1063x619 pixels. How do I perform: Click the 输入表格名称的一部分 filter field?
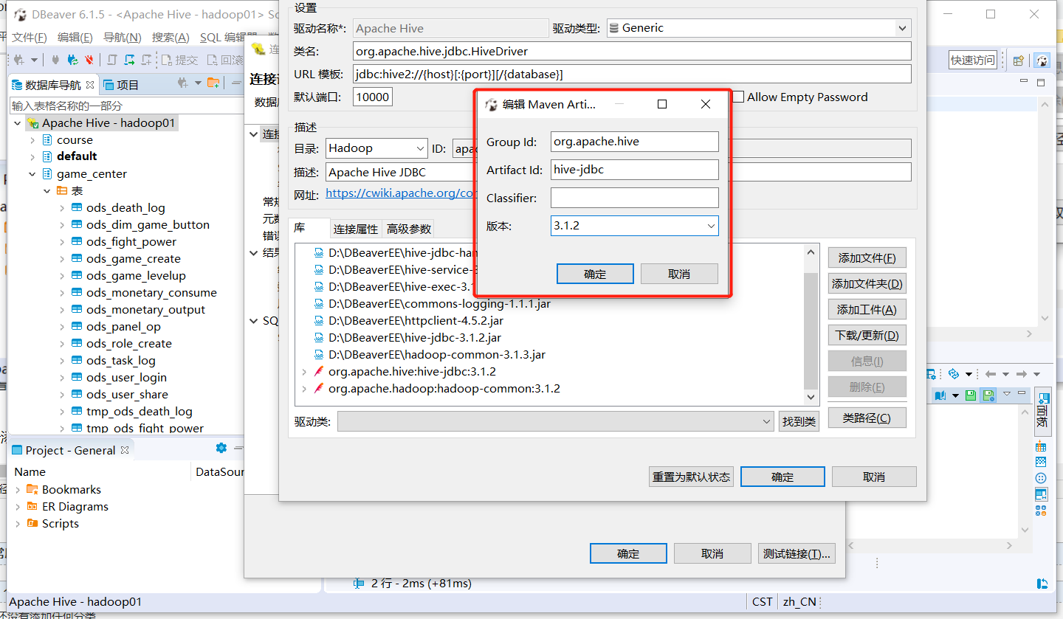tap(127, 106)
